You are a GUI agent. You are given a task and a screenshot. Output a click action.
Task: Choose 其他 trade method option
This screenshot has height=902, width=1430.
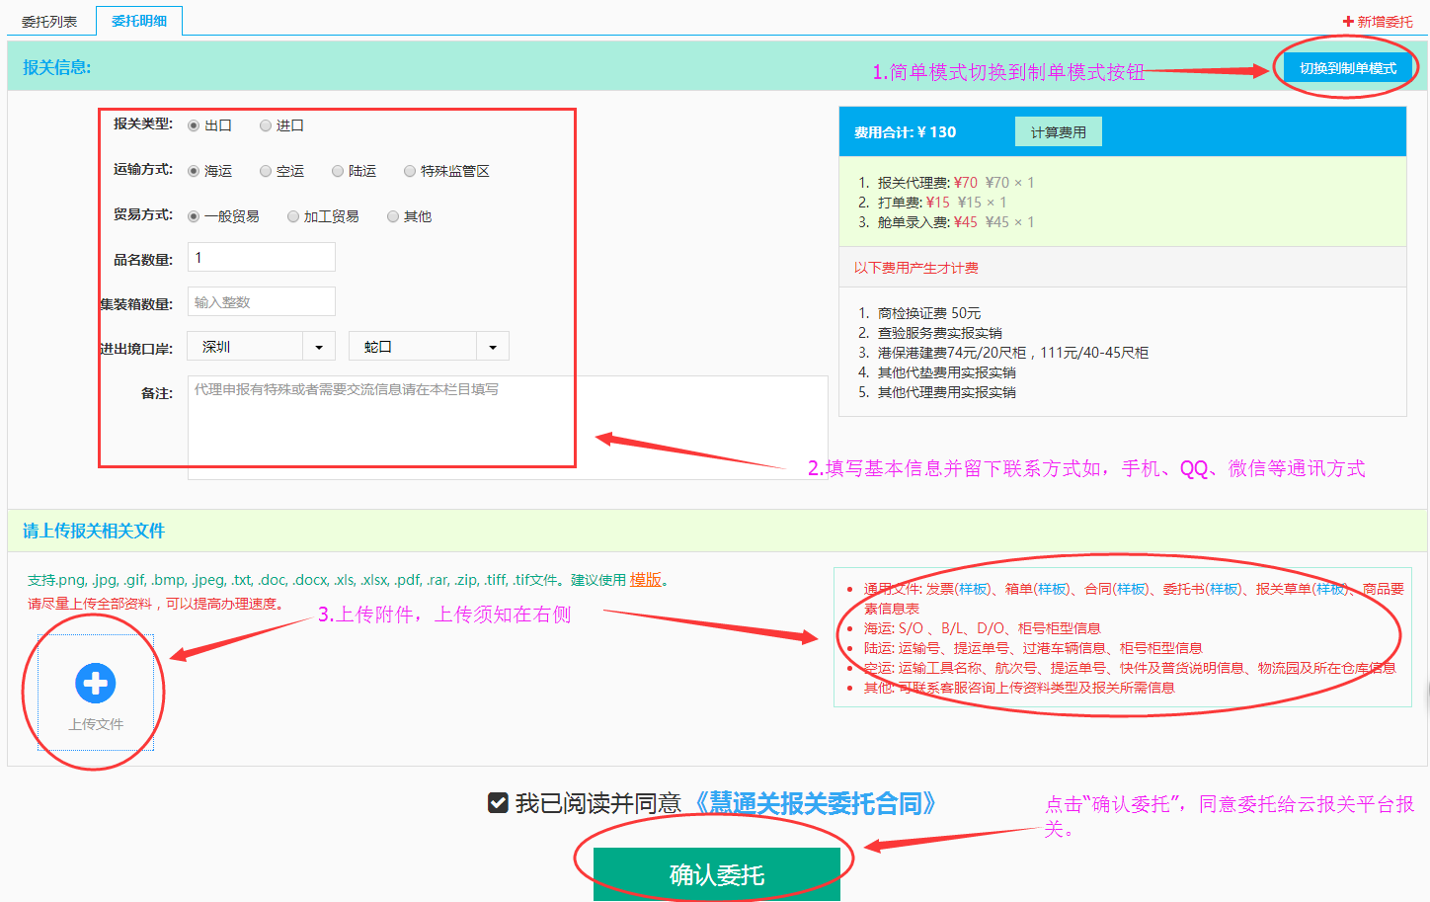click(x=393, y=216)
